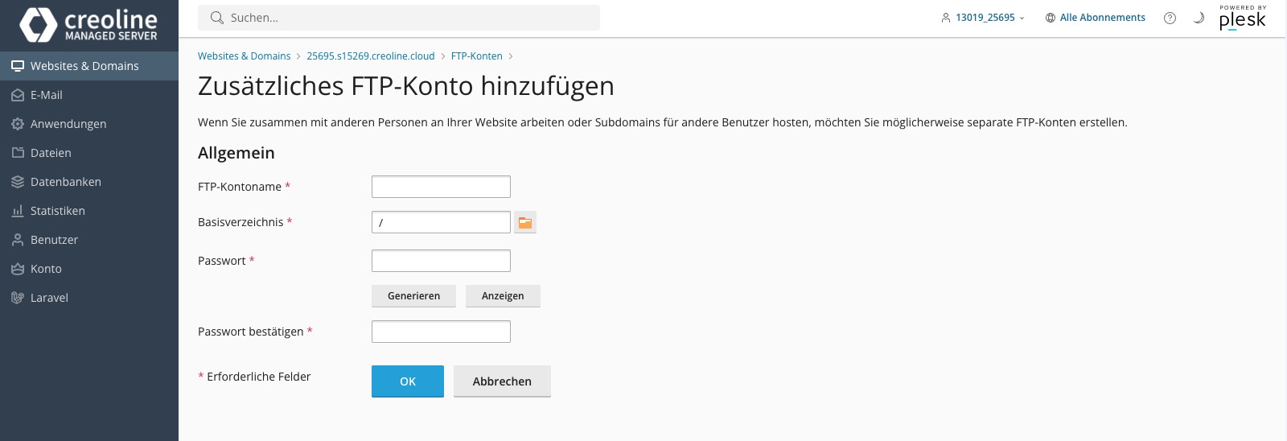Viewport: 1287px width, 441px height.
Task: Open the Alle Abonnements selector
Action: click(1095, 18)
